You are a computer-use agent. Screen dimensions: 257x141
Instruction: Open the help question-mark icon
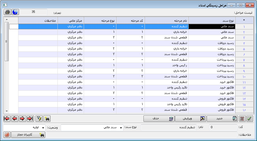click(15, 12)
